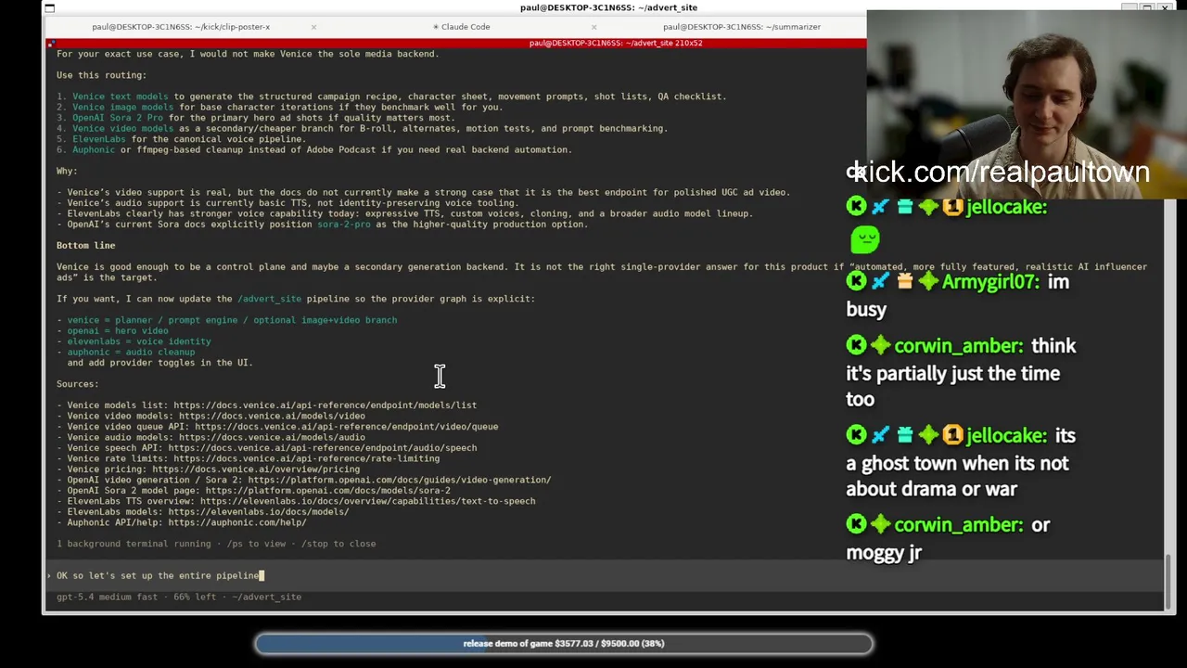Click 'Venice text models' in routing list

click(121, 96)
